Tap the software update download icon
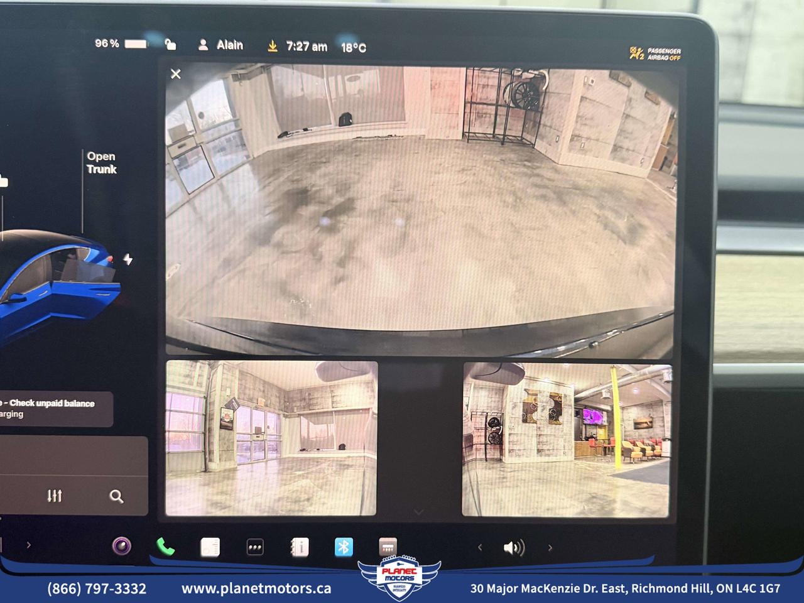 coord(272,45)
